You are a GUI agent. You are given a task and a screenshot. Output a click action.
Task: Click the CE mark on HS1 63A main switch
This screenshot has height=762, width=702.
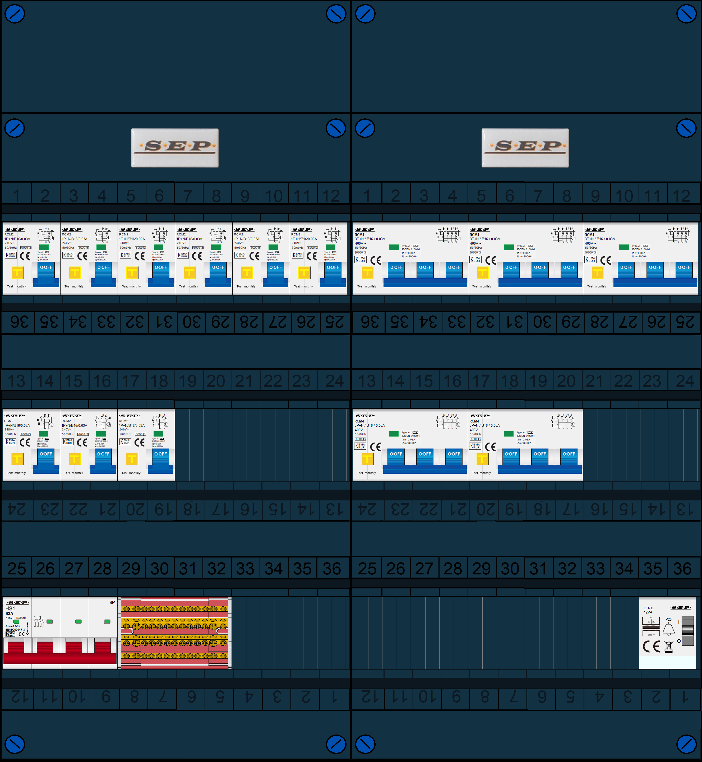[22, 634]
